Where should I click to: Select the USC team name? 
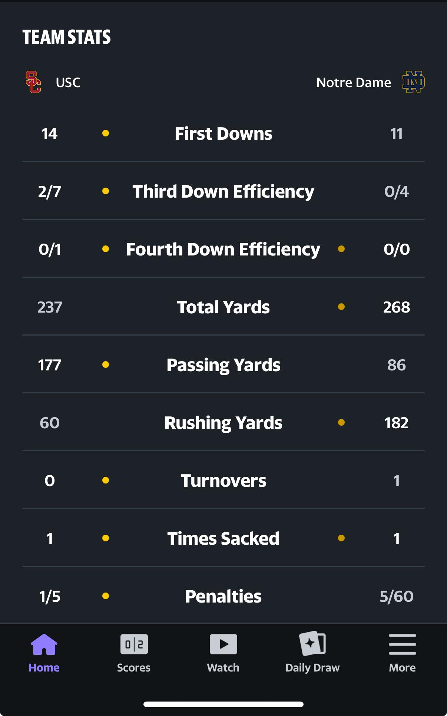pos(68,82)
